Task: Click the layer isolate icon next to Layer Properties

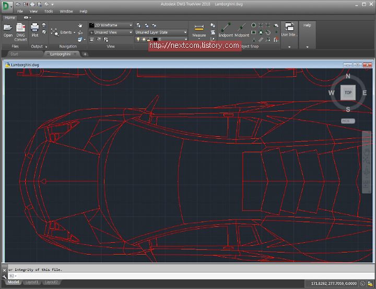Action: 146,25
